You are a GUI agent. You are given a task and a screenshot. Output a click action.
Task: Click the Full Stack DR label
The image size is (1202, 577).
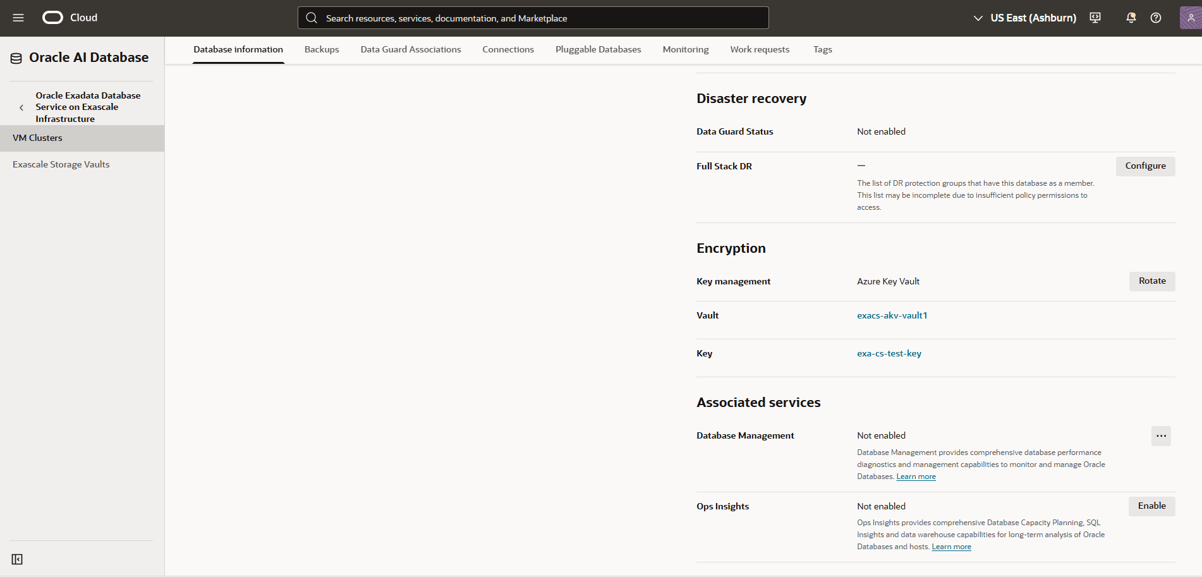[x=724, y=166]
